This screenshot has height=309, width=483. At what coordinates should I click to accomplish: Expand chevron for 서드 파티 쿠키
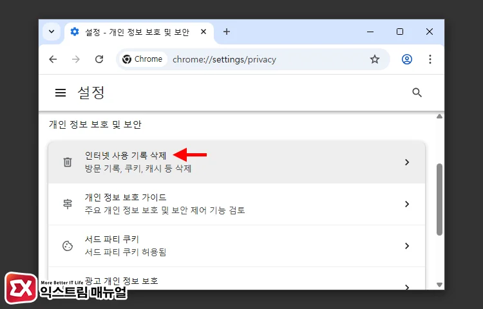pyautogui.click(x=407, y=246)
